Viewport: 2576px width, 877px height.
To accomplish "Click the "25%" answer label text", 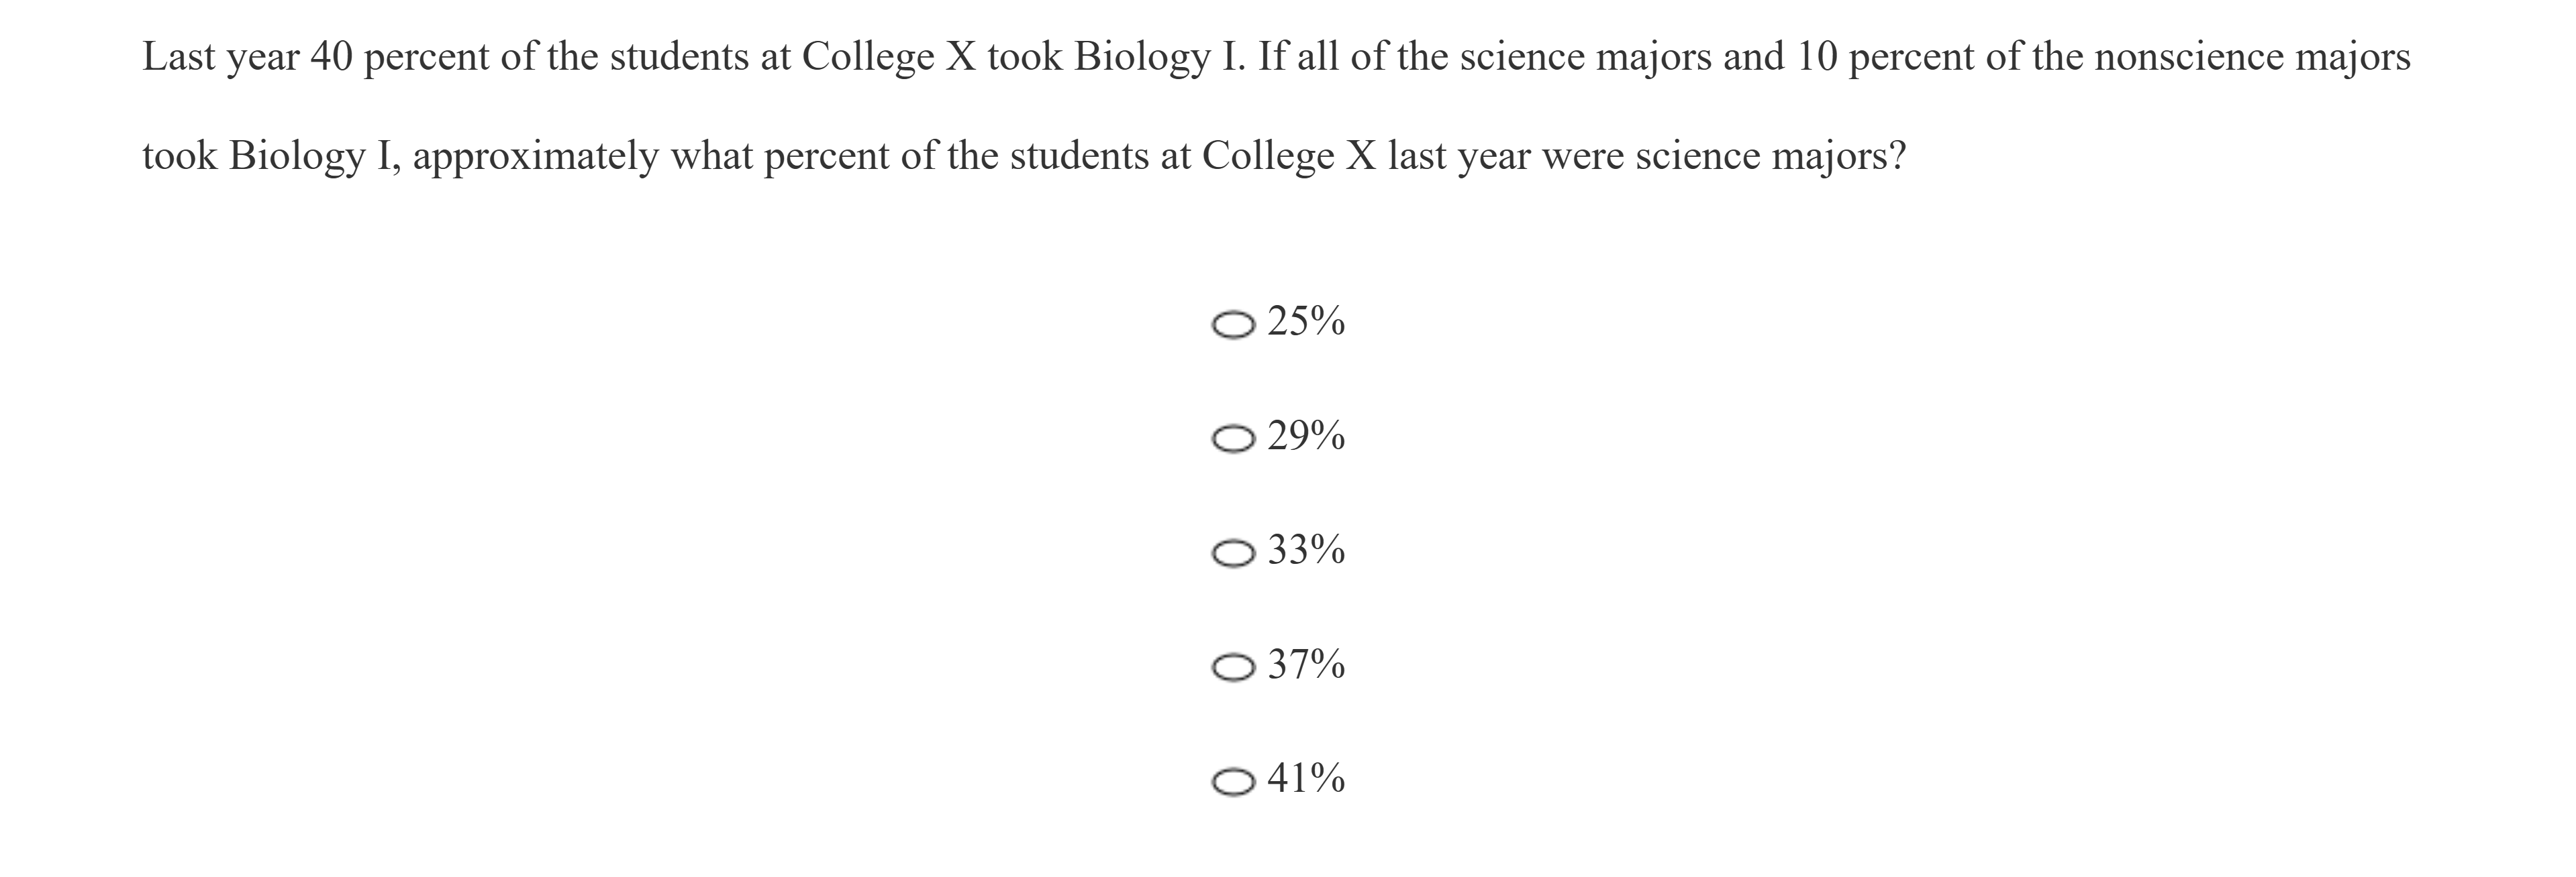I will pos(1306,322).
